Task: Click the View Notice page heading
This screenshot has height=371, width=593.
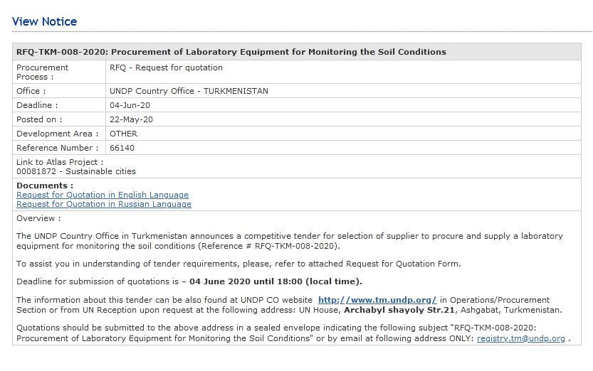Action: coord(44,22)
